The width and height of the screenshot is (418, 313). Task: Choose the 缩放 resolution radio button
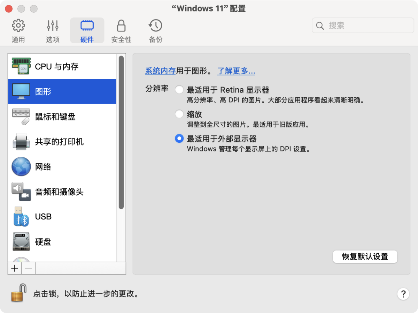[x=179, y=114]
